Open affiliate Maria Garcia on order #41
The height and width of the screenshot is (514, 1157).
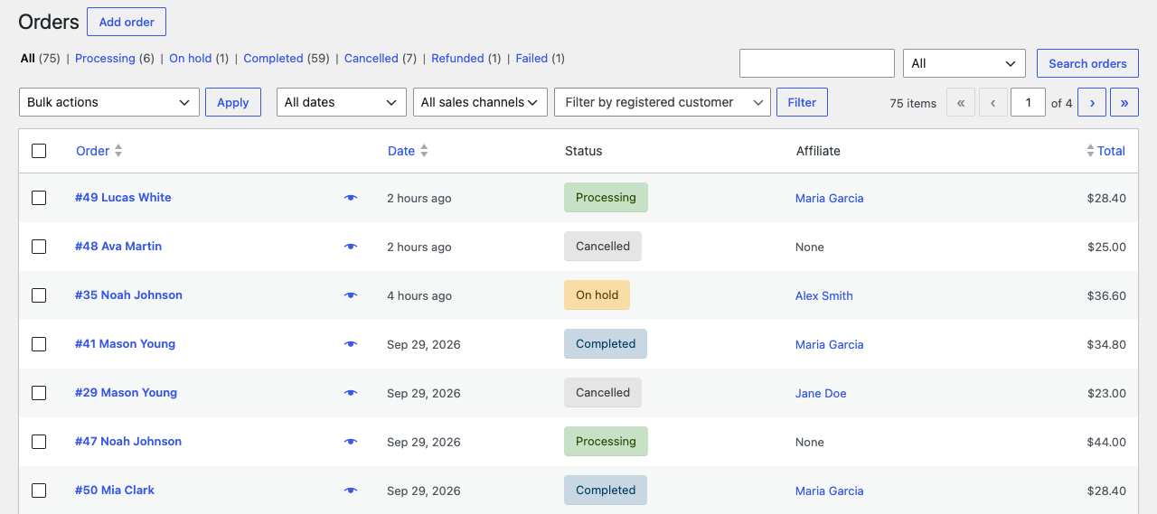click(829, 344)
